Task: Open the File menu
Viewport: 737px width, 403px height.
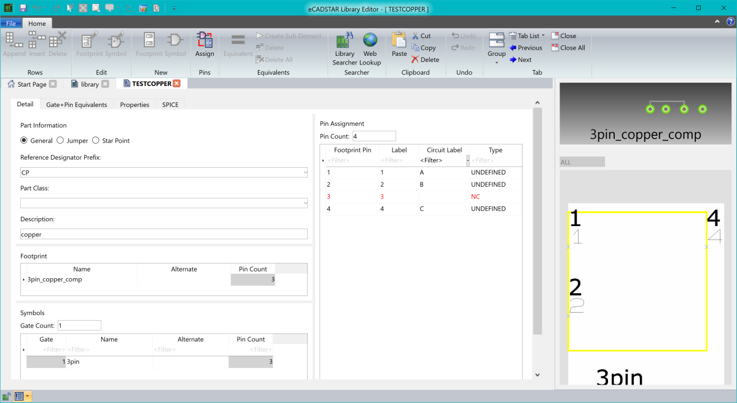Action: point(11,23)
